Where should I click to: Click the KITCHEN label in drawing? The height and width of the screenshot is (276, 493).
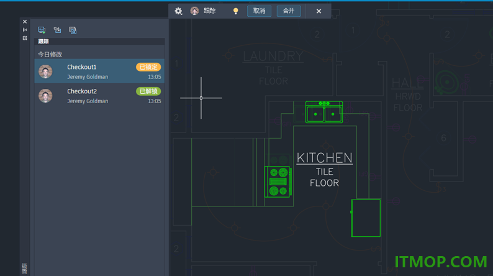tap(325, 158)
